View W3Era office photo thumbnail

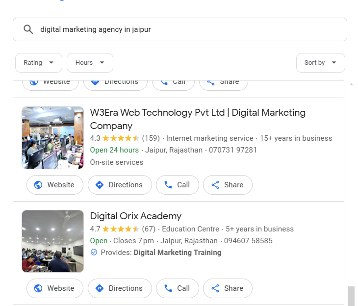point(53,138)
